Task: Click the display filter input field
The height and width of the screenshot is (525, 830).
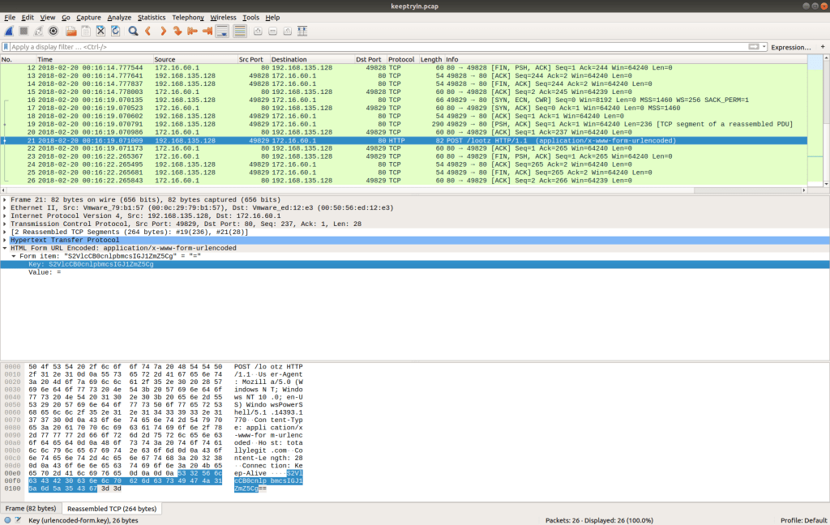Action: pyautogui.click(x=373, y=47)
